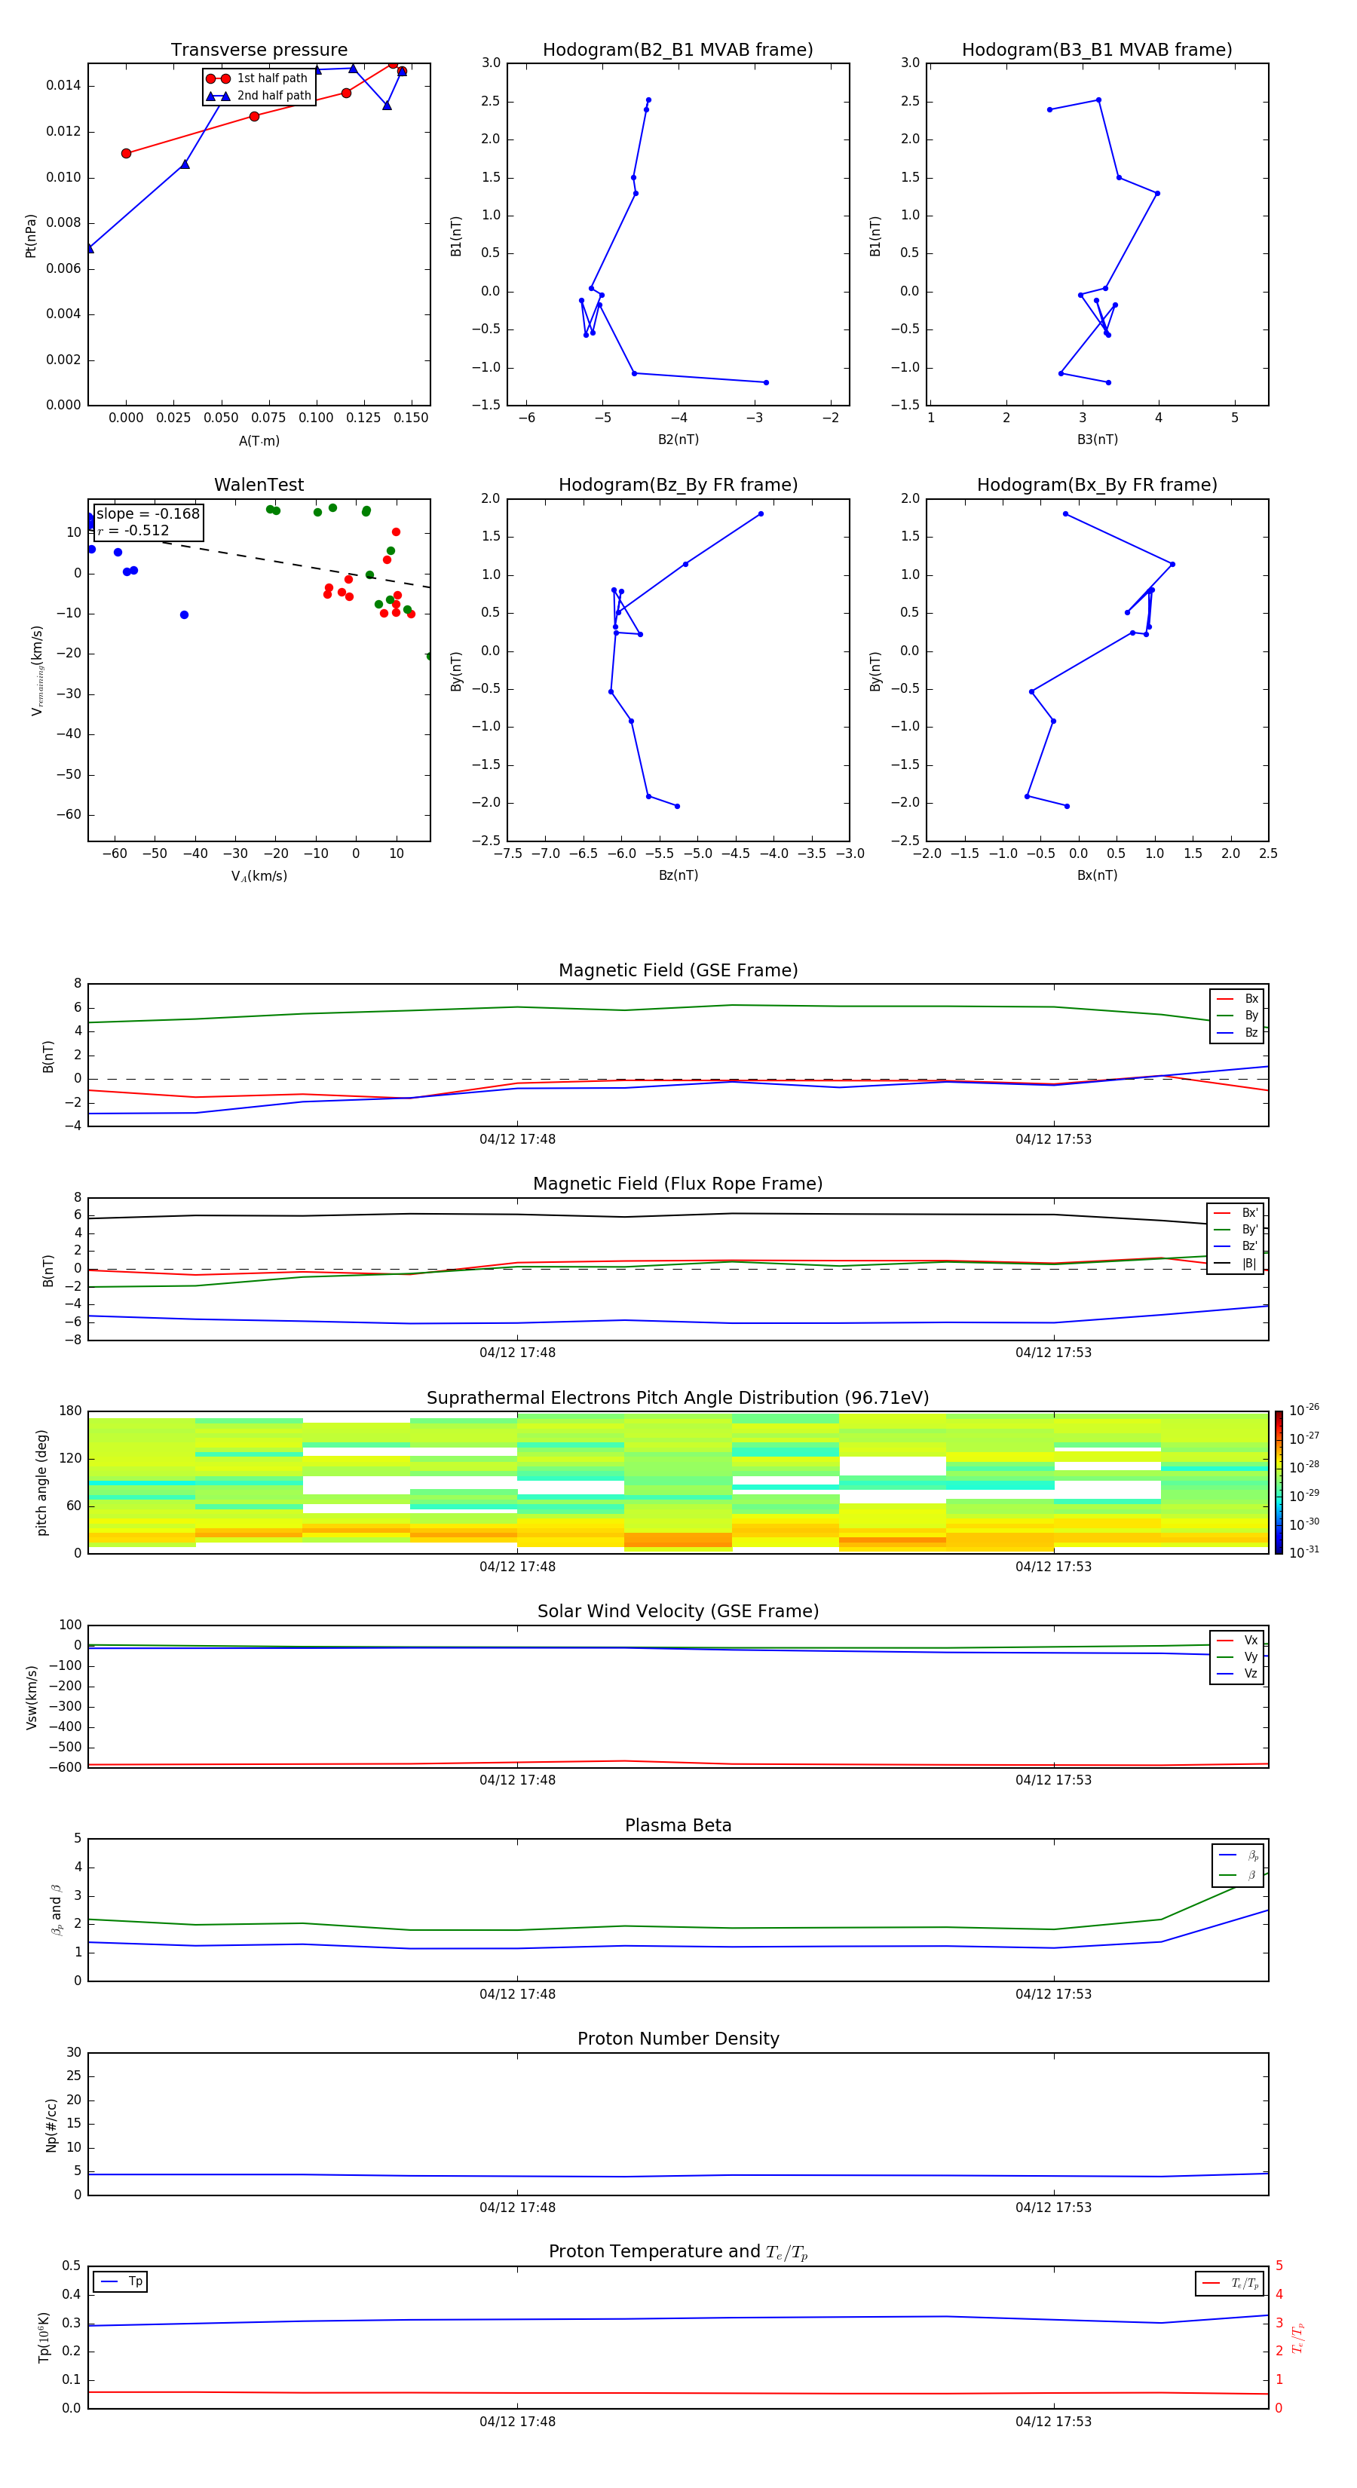Click the By legend entry in GSE magnetic field plot

tap(1237, 1016)
